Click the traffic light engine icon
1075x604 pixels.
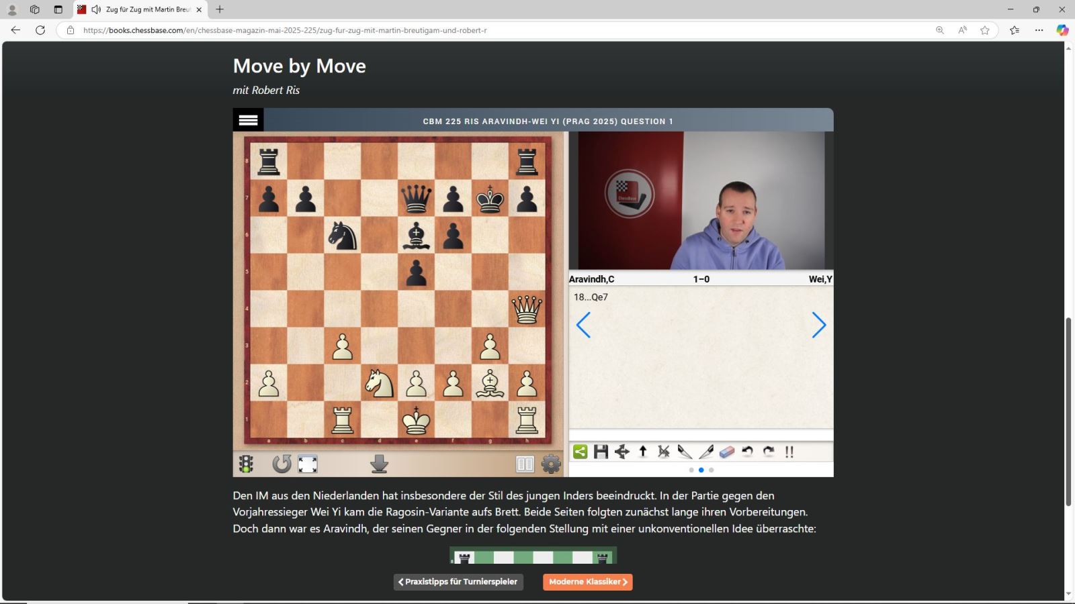tap(247, 464)
